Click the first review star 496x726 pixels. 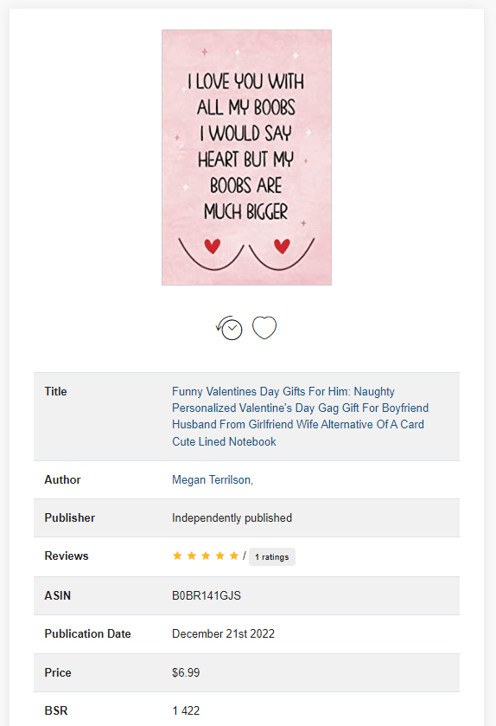(177, 556)
